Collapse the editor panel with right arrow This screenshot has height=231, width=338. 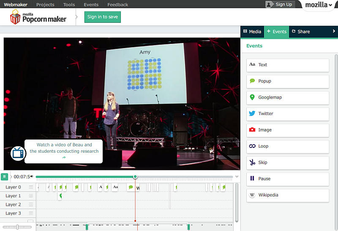coord(334,31)
